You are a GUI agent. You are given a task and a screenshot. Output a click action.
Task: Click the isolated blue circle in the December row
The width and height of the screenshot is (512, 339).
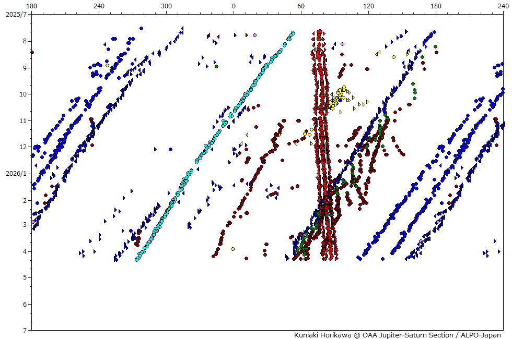pyautogui.click(x=171, y=149)
